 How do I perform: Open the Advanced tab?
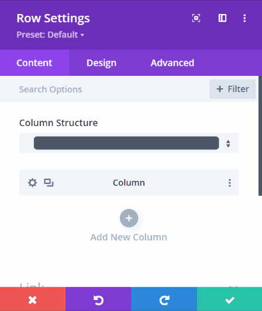pos(172,62)
